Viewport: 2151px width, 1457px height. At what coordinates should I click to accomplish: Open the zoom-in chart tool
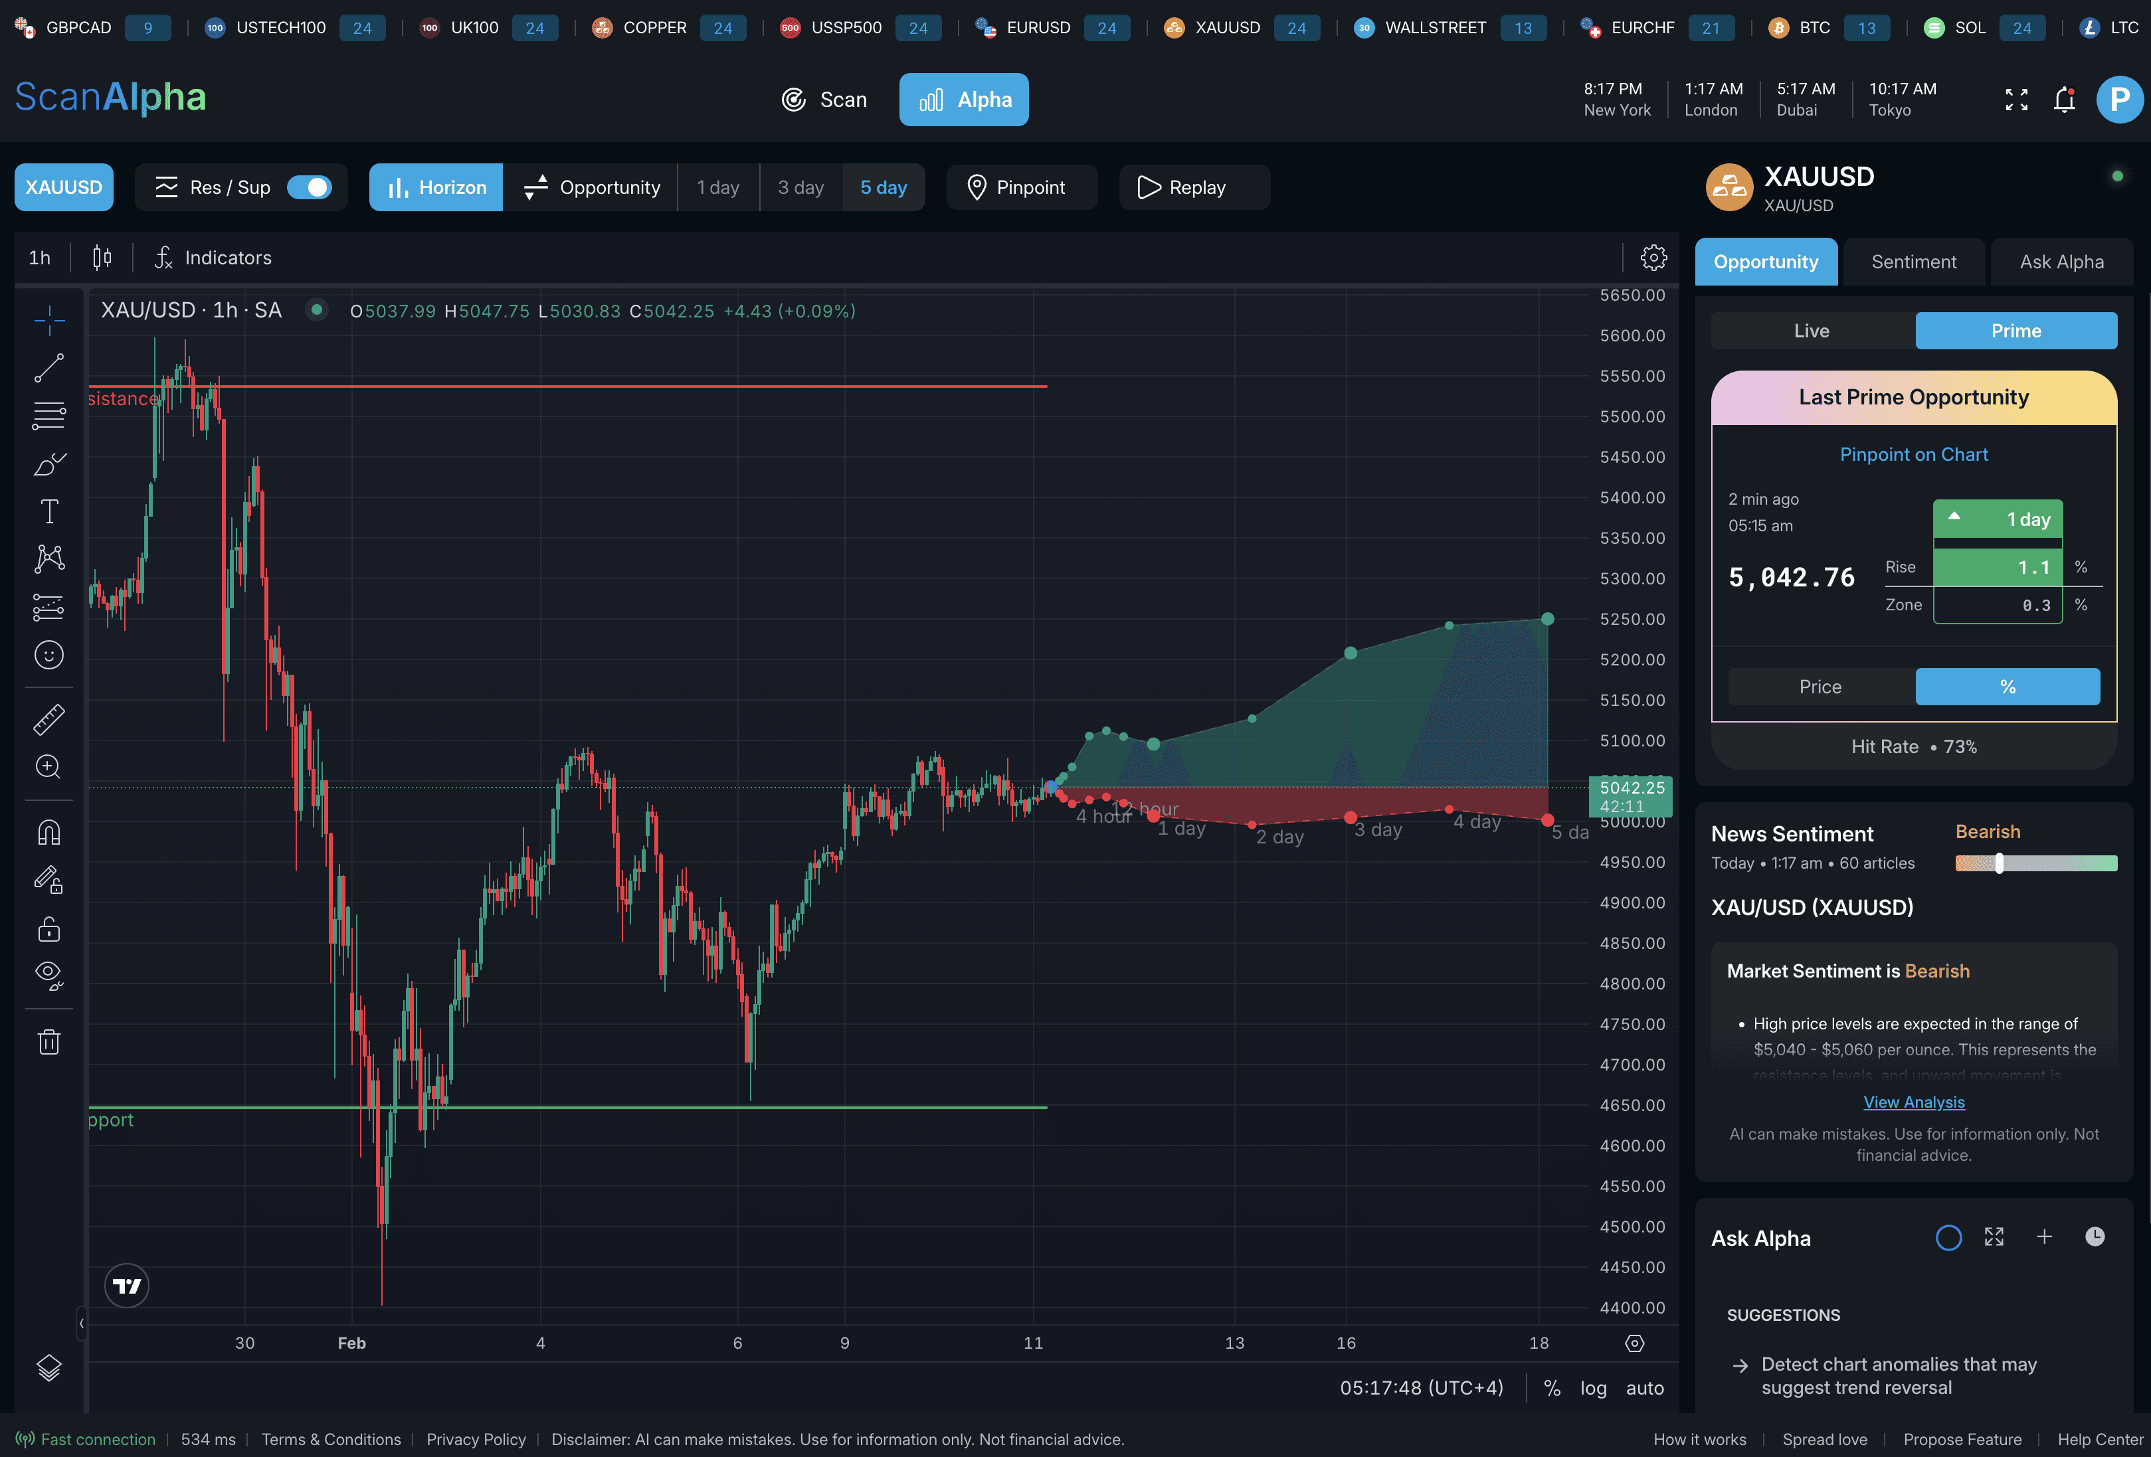(x=48, y=767)
